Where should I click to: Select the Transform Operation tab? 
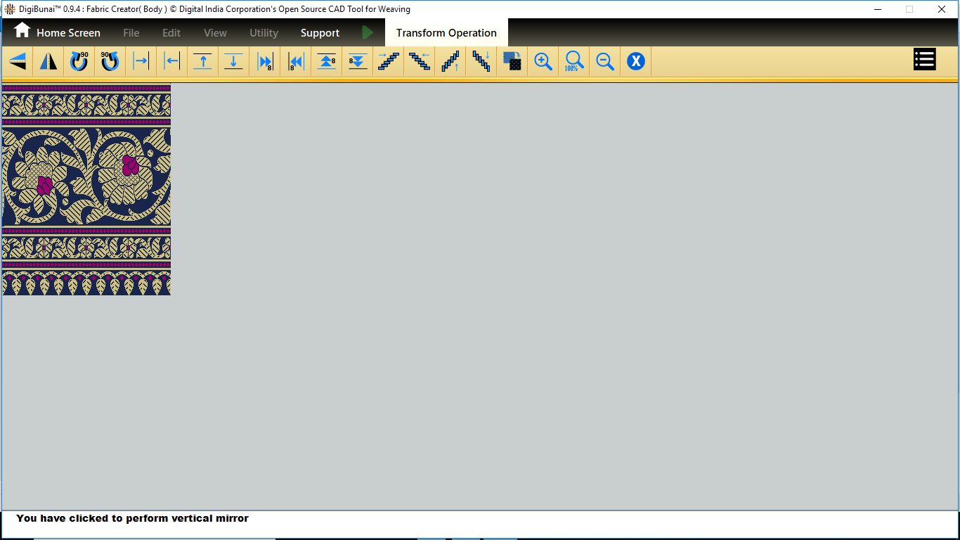(446, 33)
